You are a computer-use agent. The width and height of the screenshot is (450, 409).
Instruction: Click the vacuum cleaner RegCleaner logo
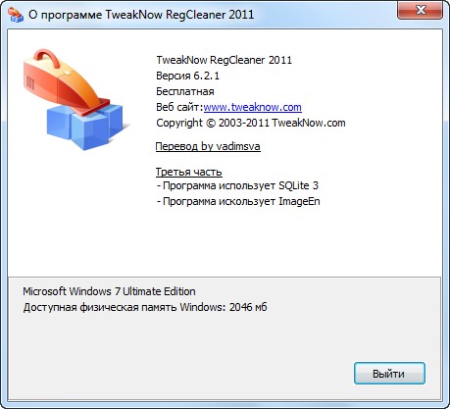click(x=75, y=100)
